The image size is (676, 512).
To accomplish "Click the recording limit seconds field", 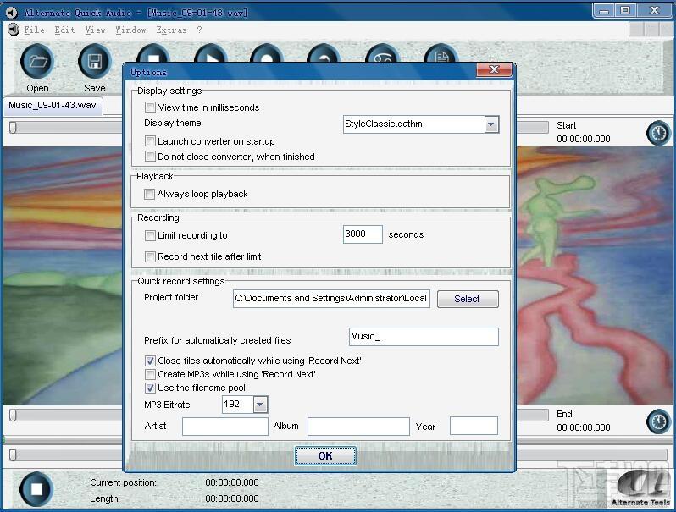I will coord(363,234).
